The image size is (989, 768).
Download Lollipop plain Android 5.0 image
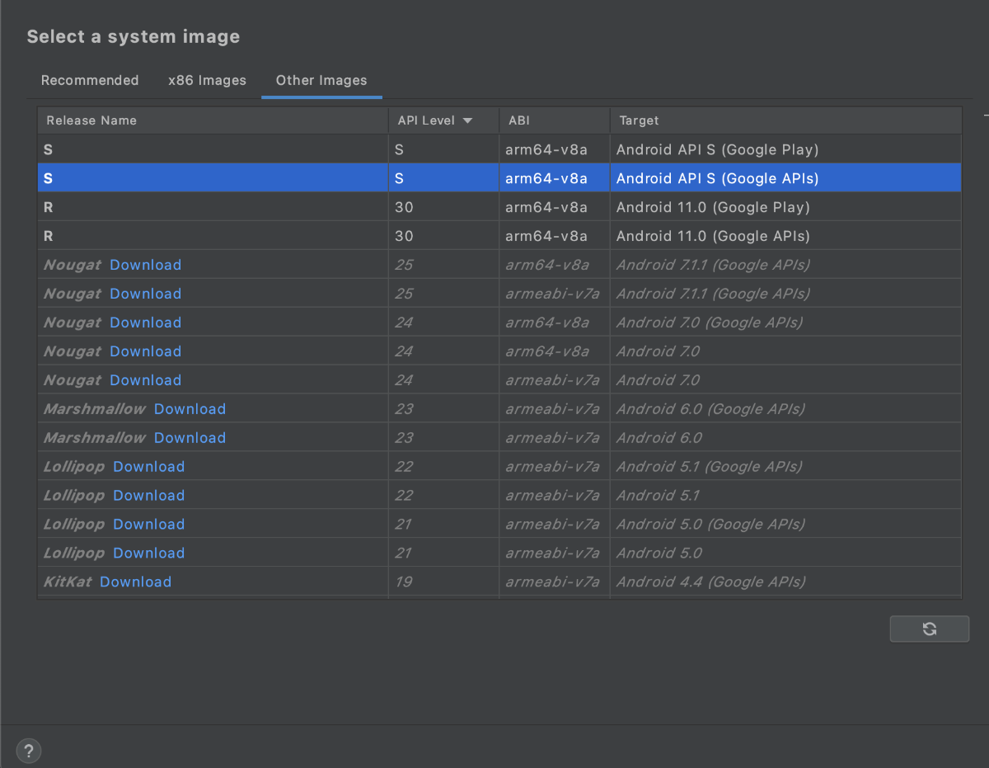tap(148, 554)
